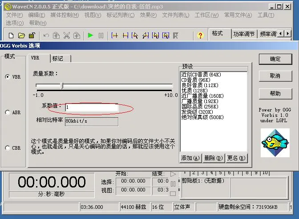Open the 工作区(W) menu
The width and height of the screenshot is (299, 219).
[206, 15]
